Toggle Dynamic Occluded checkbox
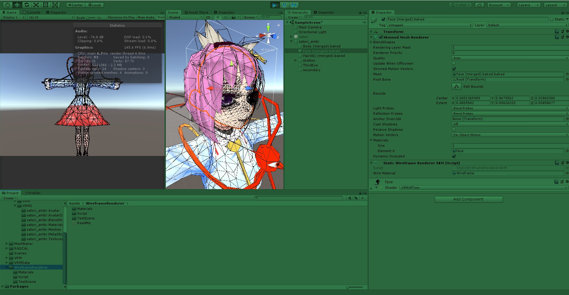The image size is (569, 295). pos(454,156)
